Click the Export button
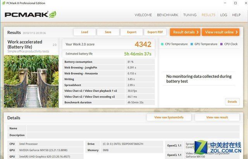The image size is (248, 159). (131, 32)
